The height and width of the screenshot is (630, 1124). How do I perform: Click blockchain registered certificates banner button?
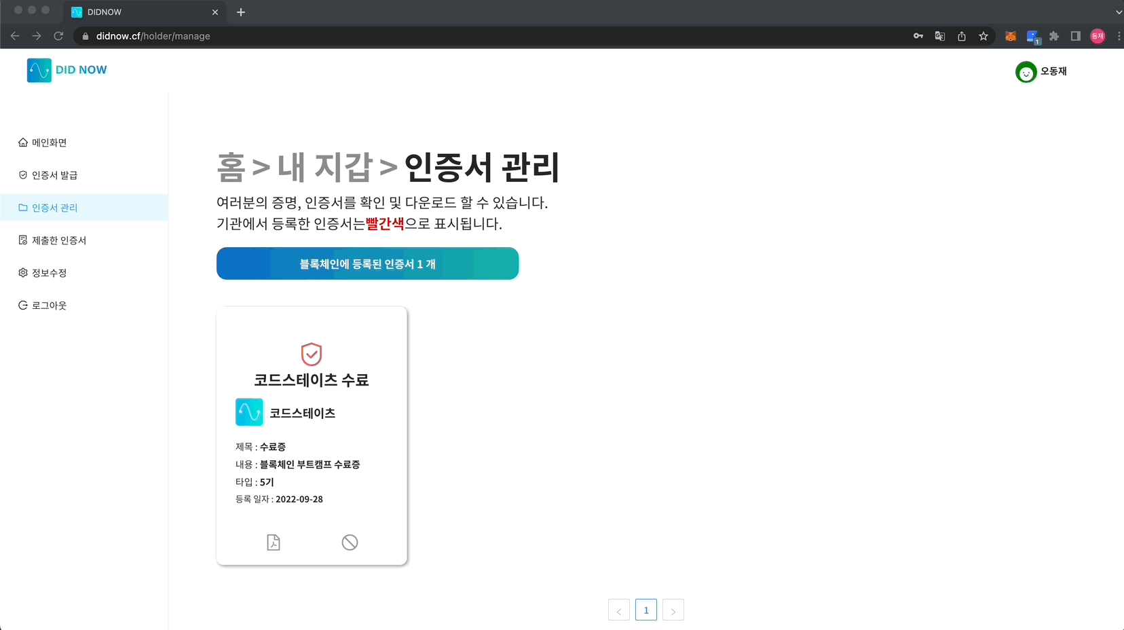pos(368,263)
